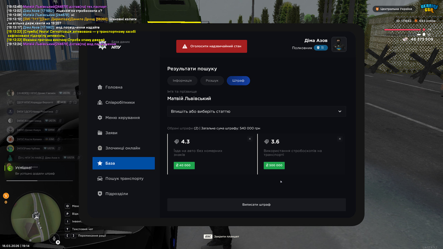Click the tag icon beside 3.6

click(x=266, y=142)
